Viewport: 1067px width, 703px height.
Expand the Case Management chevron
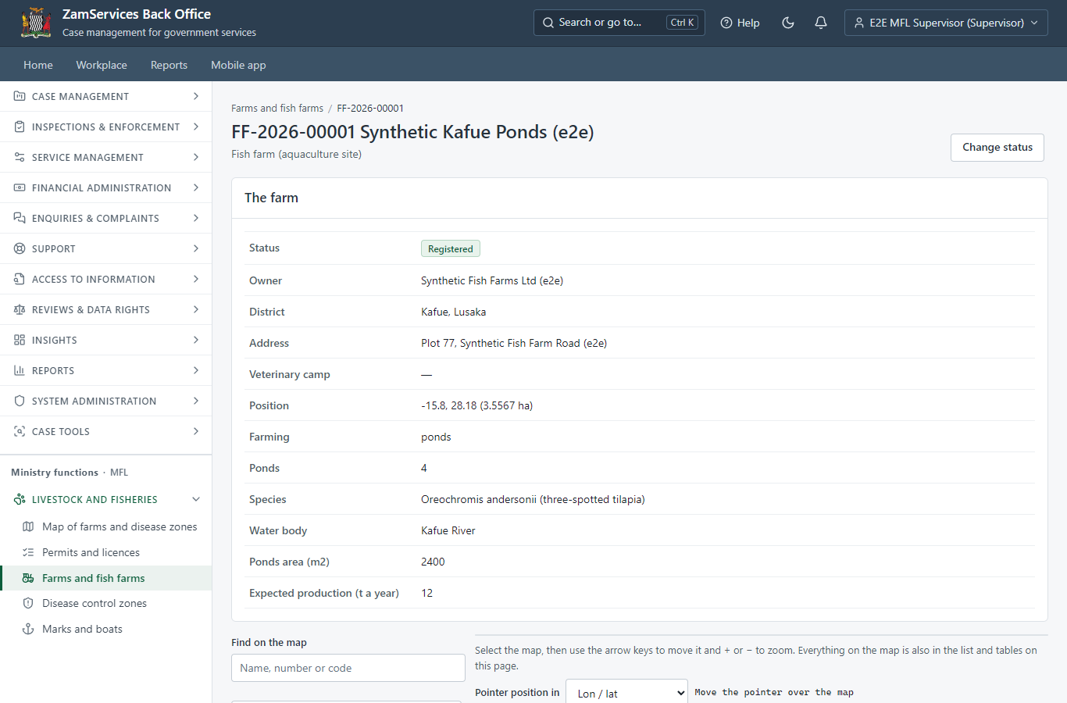[196, 96]
